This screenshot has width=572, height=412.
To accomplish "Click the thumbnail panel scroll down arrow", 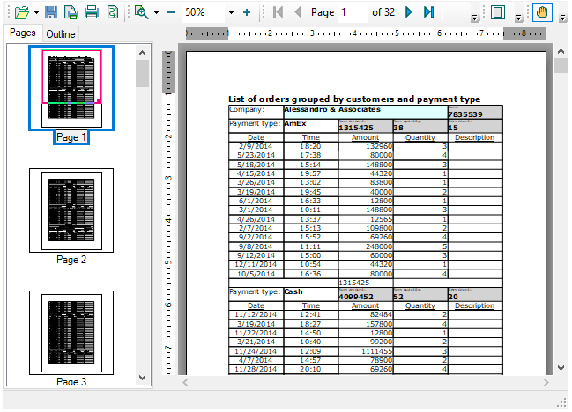I will pyautogui.click(x=143, y=377).
